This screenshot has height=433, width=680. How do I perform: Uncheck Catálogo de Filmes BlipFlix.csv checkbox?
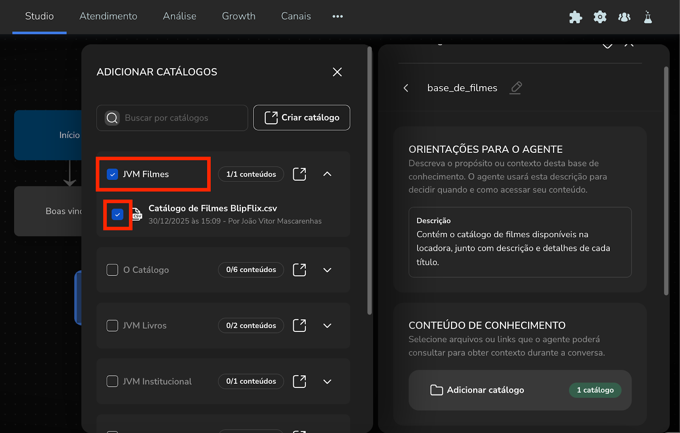click(118, 215)
